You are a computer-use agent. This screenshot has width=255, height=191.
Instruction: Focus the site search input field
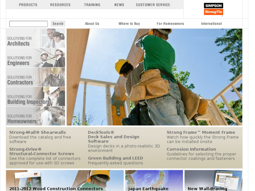coord(28,24)
